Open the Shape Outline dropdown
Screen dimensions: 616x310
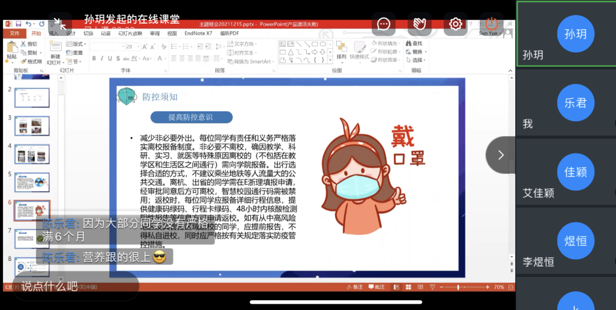(x=385, y=52)
